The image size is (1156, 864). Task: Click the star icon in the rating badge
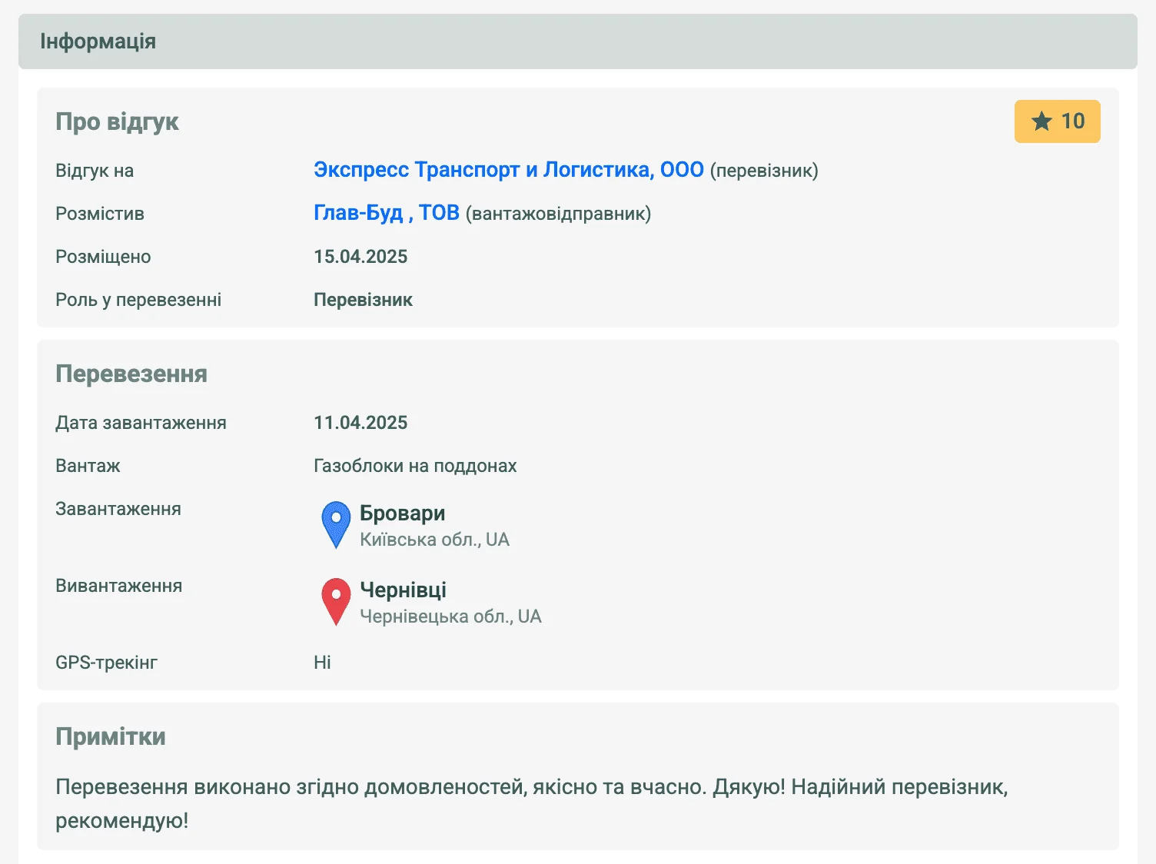tap(1041, 121)
